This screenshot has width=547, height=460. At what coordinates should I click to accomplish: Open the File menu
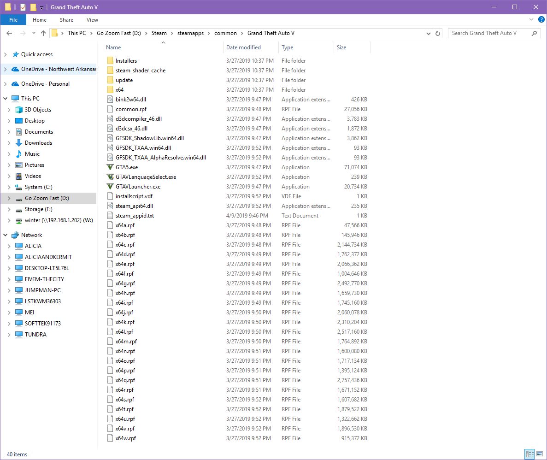click(13, 20)
